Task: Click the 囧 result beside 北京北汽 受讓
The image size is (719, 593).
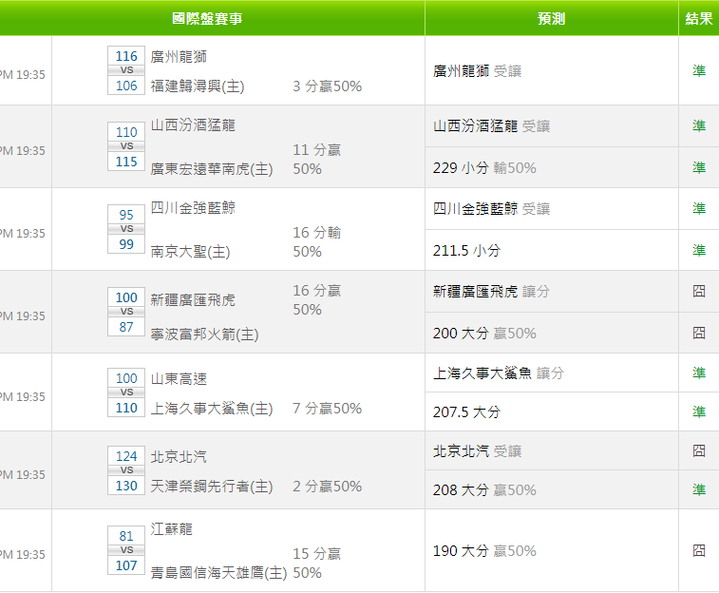Action: [699, 450]
